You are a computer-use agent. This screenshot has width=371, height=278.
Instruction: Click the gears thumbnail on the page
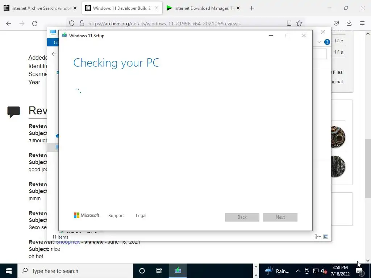(338, 137)
